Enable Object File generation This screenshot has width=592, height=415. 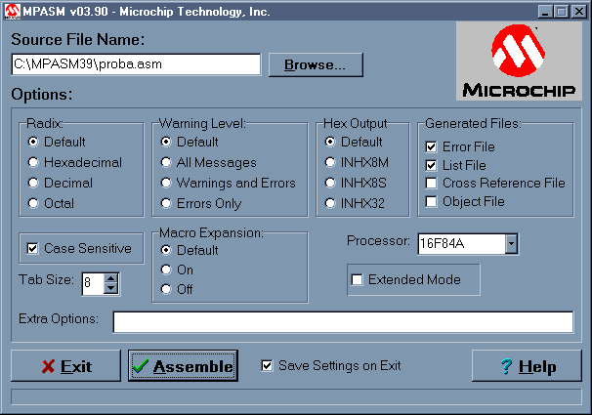(x=431, y=201)
